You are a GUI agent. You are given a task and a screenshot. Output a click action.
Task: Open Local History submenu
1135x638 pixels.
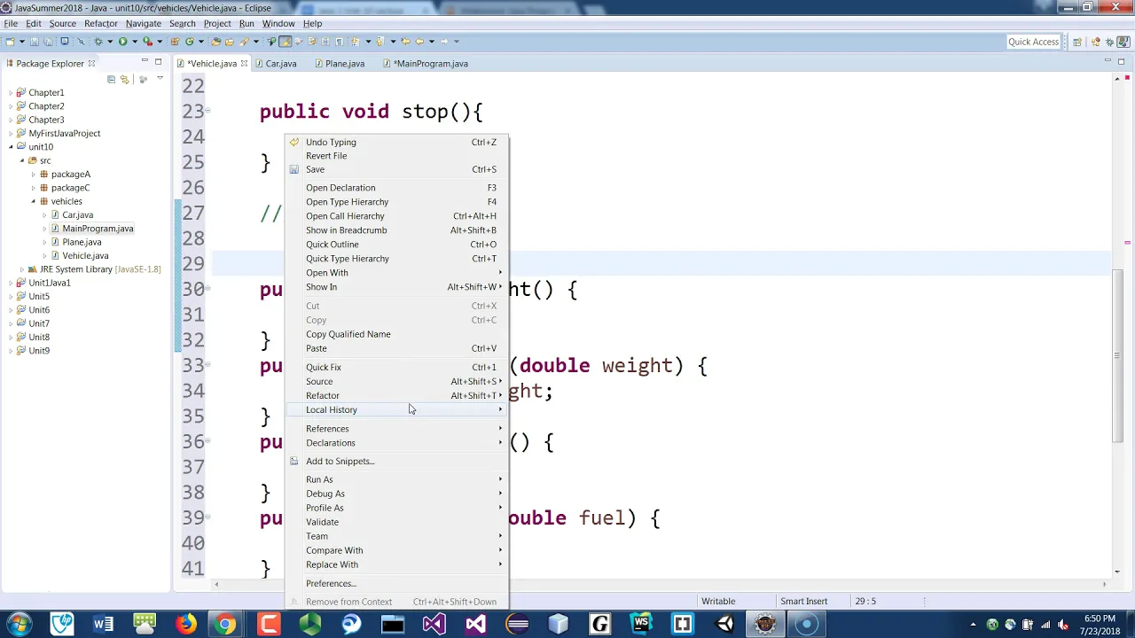[397, 410]
